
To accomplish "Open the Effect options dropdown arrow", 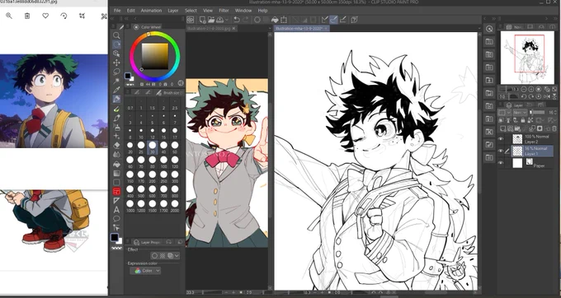I will coord(177,255).
